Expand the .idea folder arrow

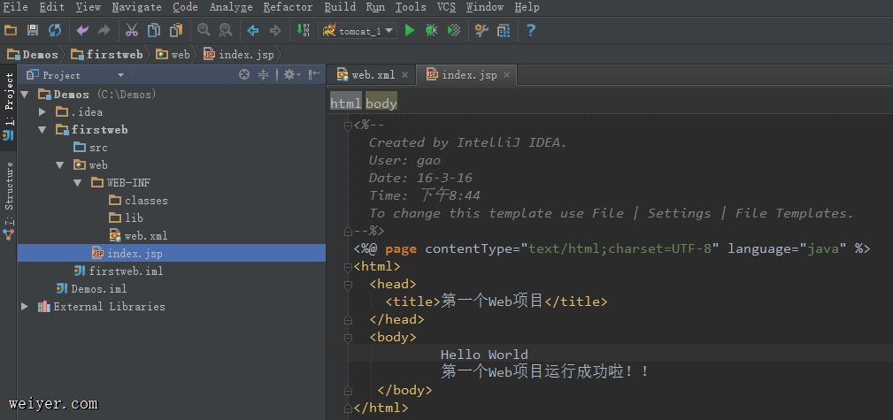pyautogui.click(x=42, y=112)
